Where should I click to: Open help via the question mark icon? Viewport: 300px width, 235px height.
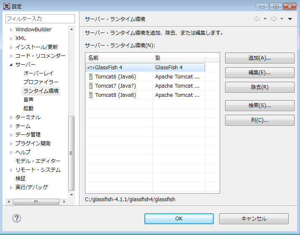(x=17, y=218)
